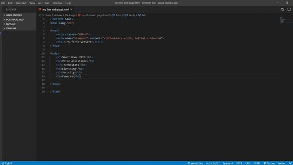Open the Edit menu
The height and width of the screenshot is (165, 293).
point(10,3)
